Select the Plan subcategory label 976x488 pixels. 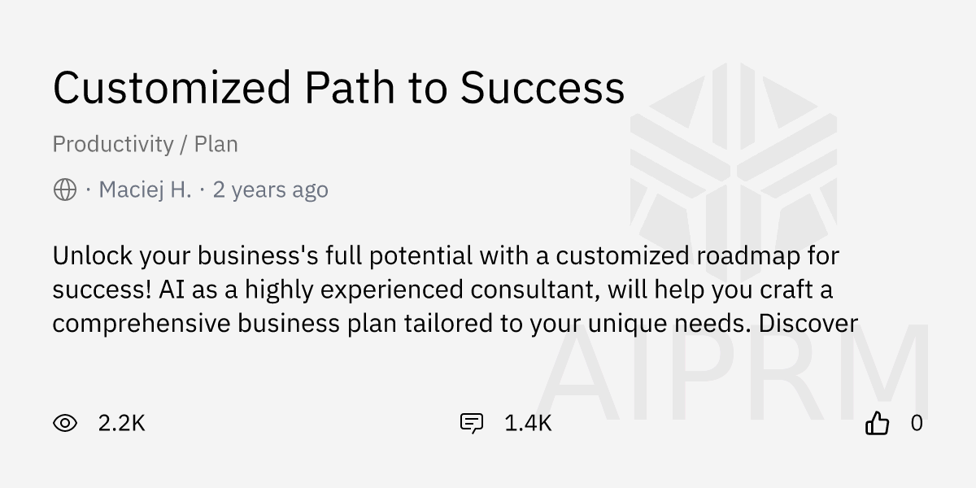pyautogui.click(x=216, y=144)
